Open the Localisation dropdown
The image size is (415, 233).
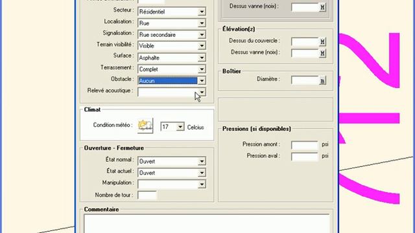click(x=202, y=23)
